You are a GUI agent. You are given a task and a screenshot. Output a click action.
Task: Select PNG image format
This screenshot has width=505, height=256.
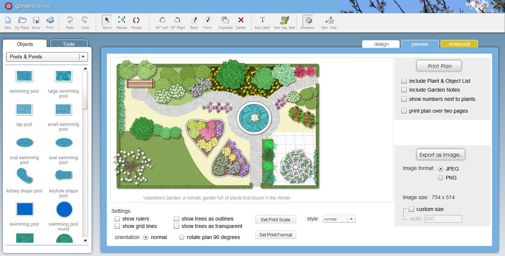[x=440, y=178]
